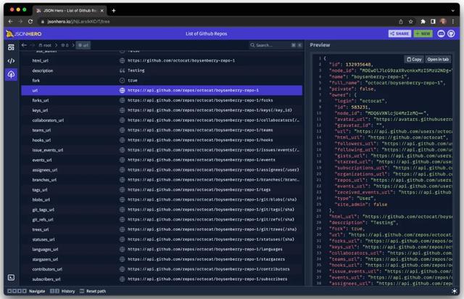
Task: Click Open in tab button
Action: 438,59
